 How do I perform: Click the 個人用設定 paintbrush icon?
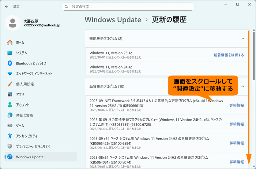tap(10, 84)
